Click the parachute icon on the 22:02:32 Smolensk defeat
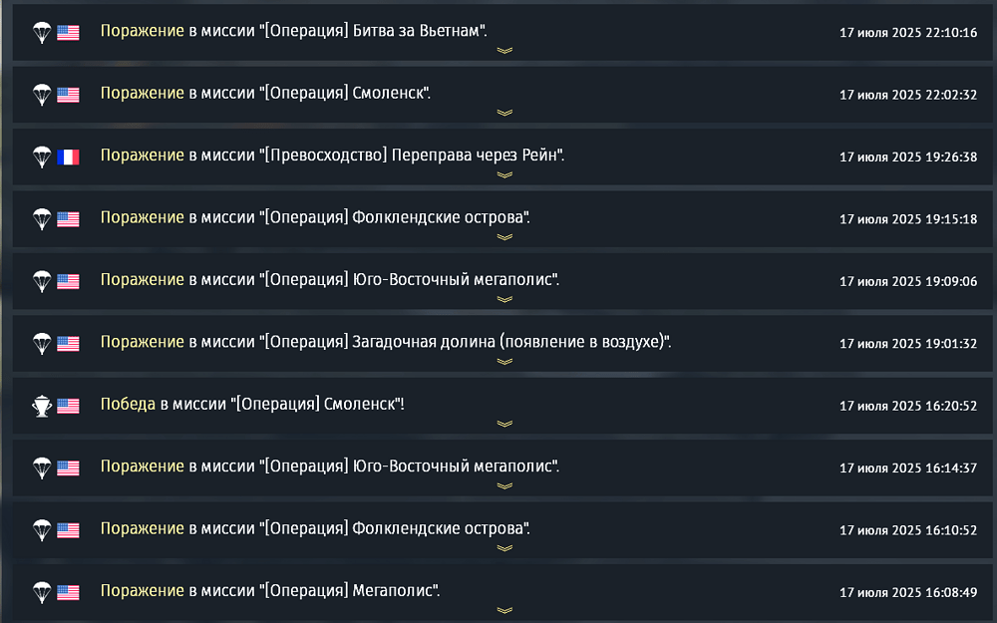997x623 pixels. tap(41, 95)
